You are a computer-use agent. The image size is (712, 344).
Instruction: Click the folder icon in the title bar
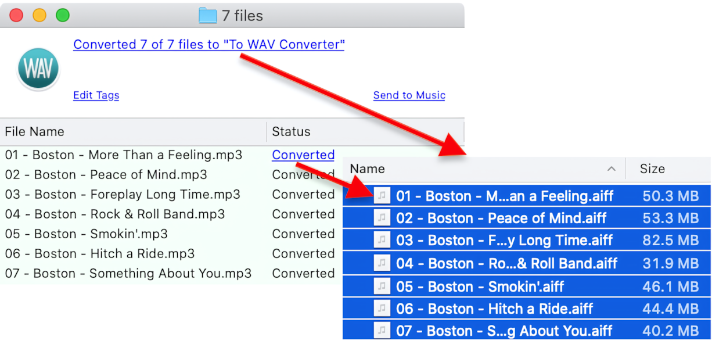(207, 15)
